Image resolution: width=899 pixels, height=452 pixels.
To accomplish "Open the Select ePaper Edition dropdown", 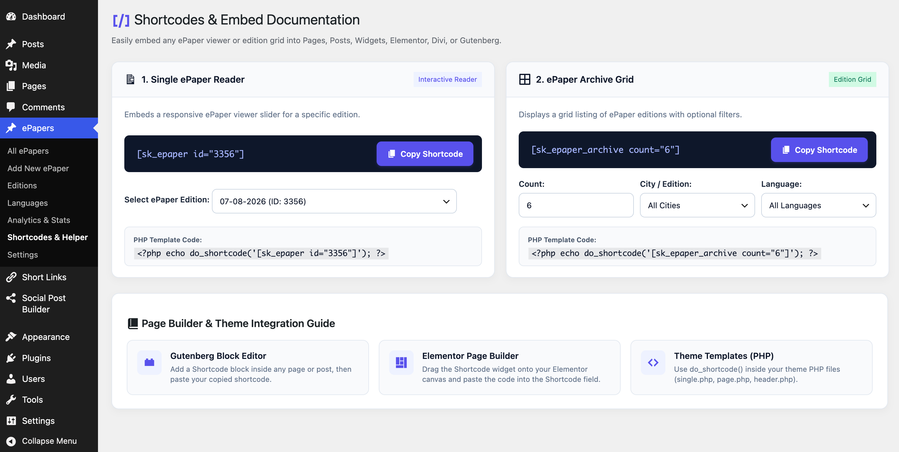I will (x=334, y=202).
